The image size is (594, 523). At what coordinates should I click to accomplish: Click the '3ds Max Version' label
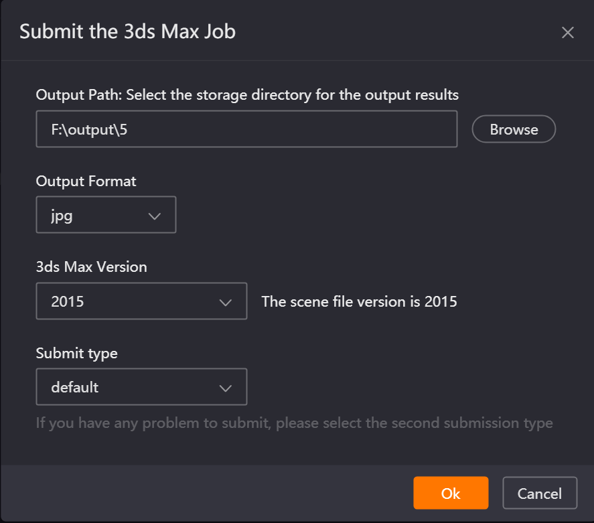(91, 267)
